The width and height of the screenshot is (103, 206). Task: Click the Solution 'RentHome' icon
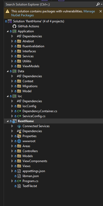coord(10,21)
